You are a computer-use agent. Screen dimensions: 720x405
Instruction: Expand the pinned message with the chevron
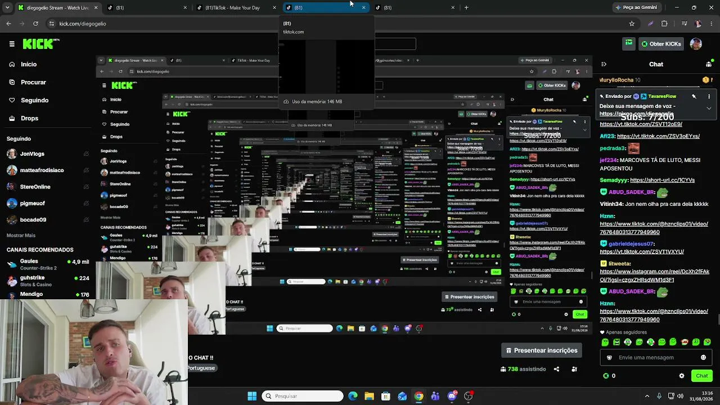tap(709, 108)
